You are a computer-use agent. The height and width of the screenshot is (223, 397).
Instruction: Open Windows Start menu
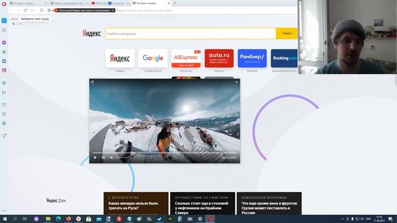4,219
